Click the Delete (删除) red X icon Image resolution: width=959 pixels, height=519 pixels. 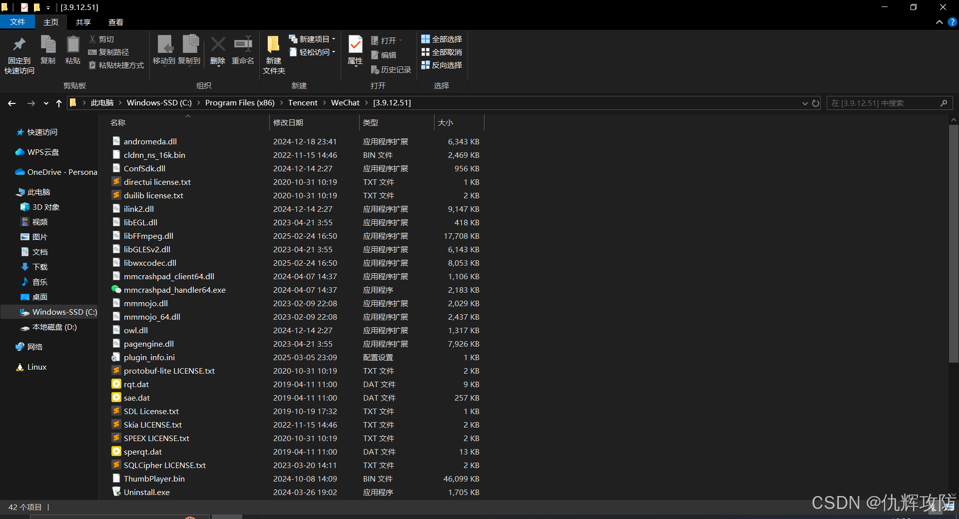[x=218, y=44]
